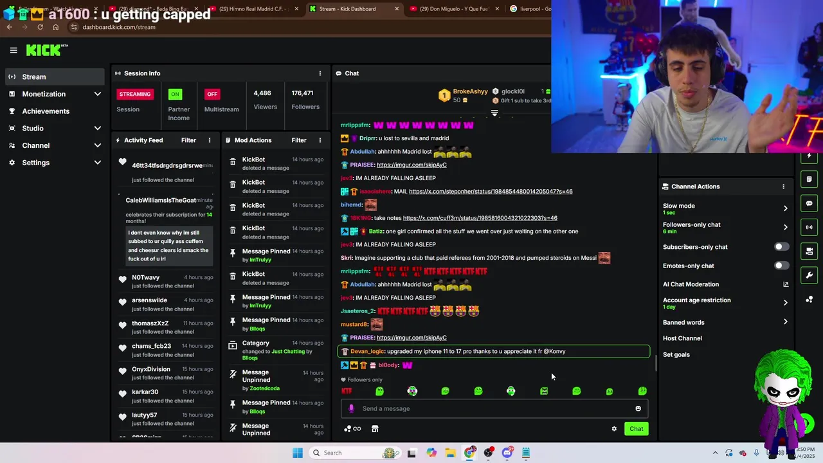
Task: Open the document icon in right sidebar
Action: [x=809, y=179]
